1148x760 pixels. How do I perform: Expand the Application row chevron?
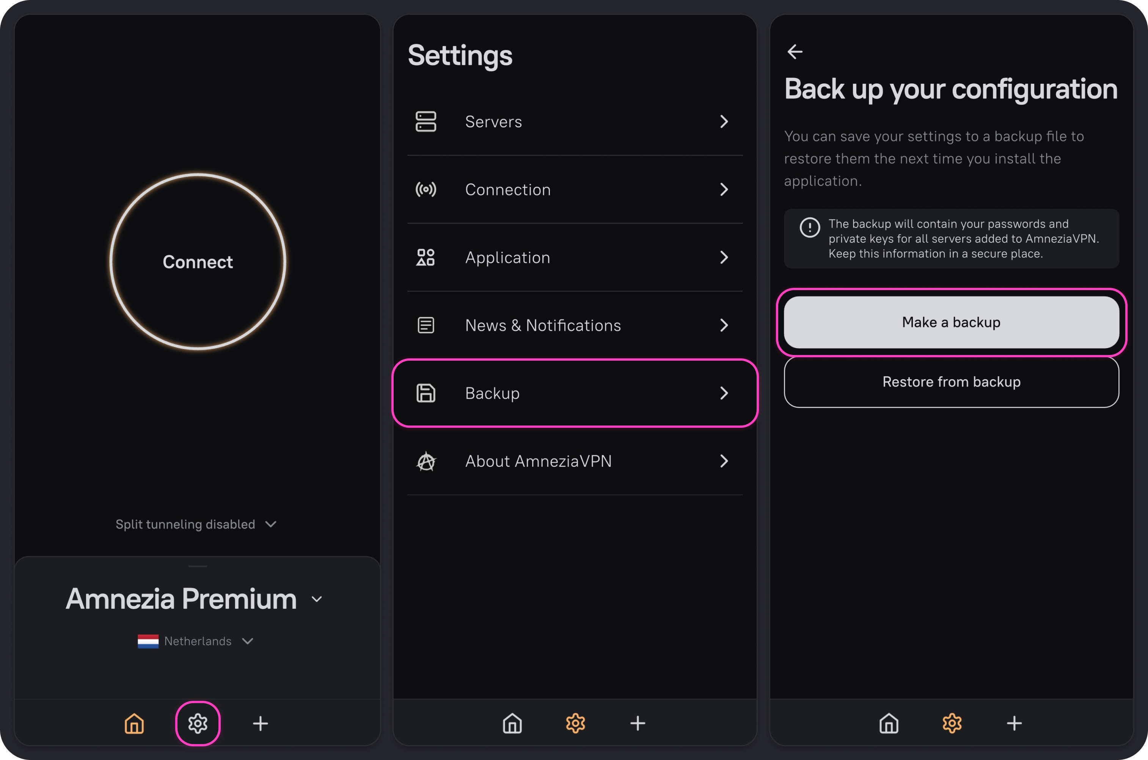coord(724,258)
